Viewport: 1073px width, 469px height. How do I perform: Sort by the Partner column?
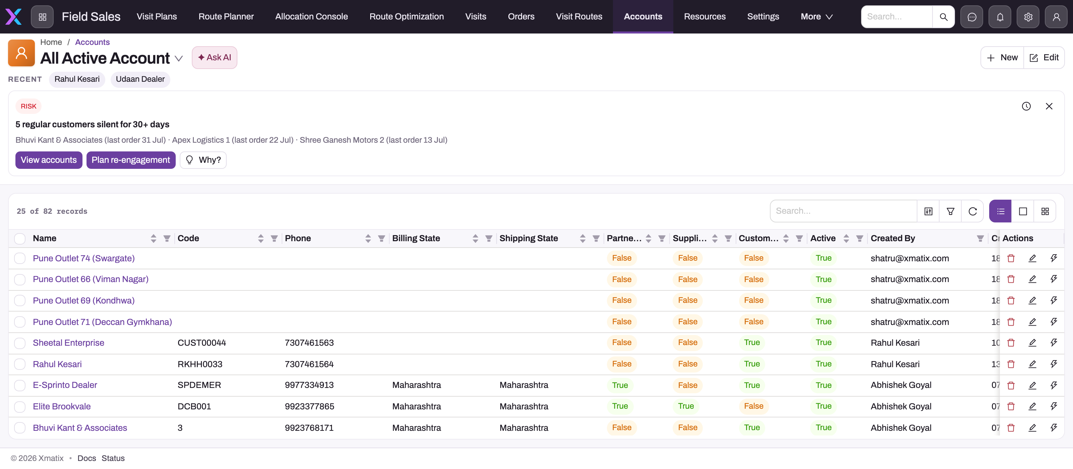[648, 239]
